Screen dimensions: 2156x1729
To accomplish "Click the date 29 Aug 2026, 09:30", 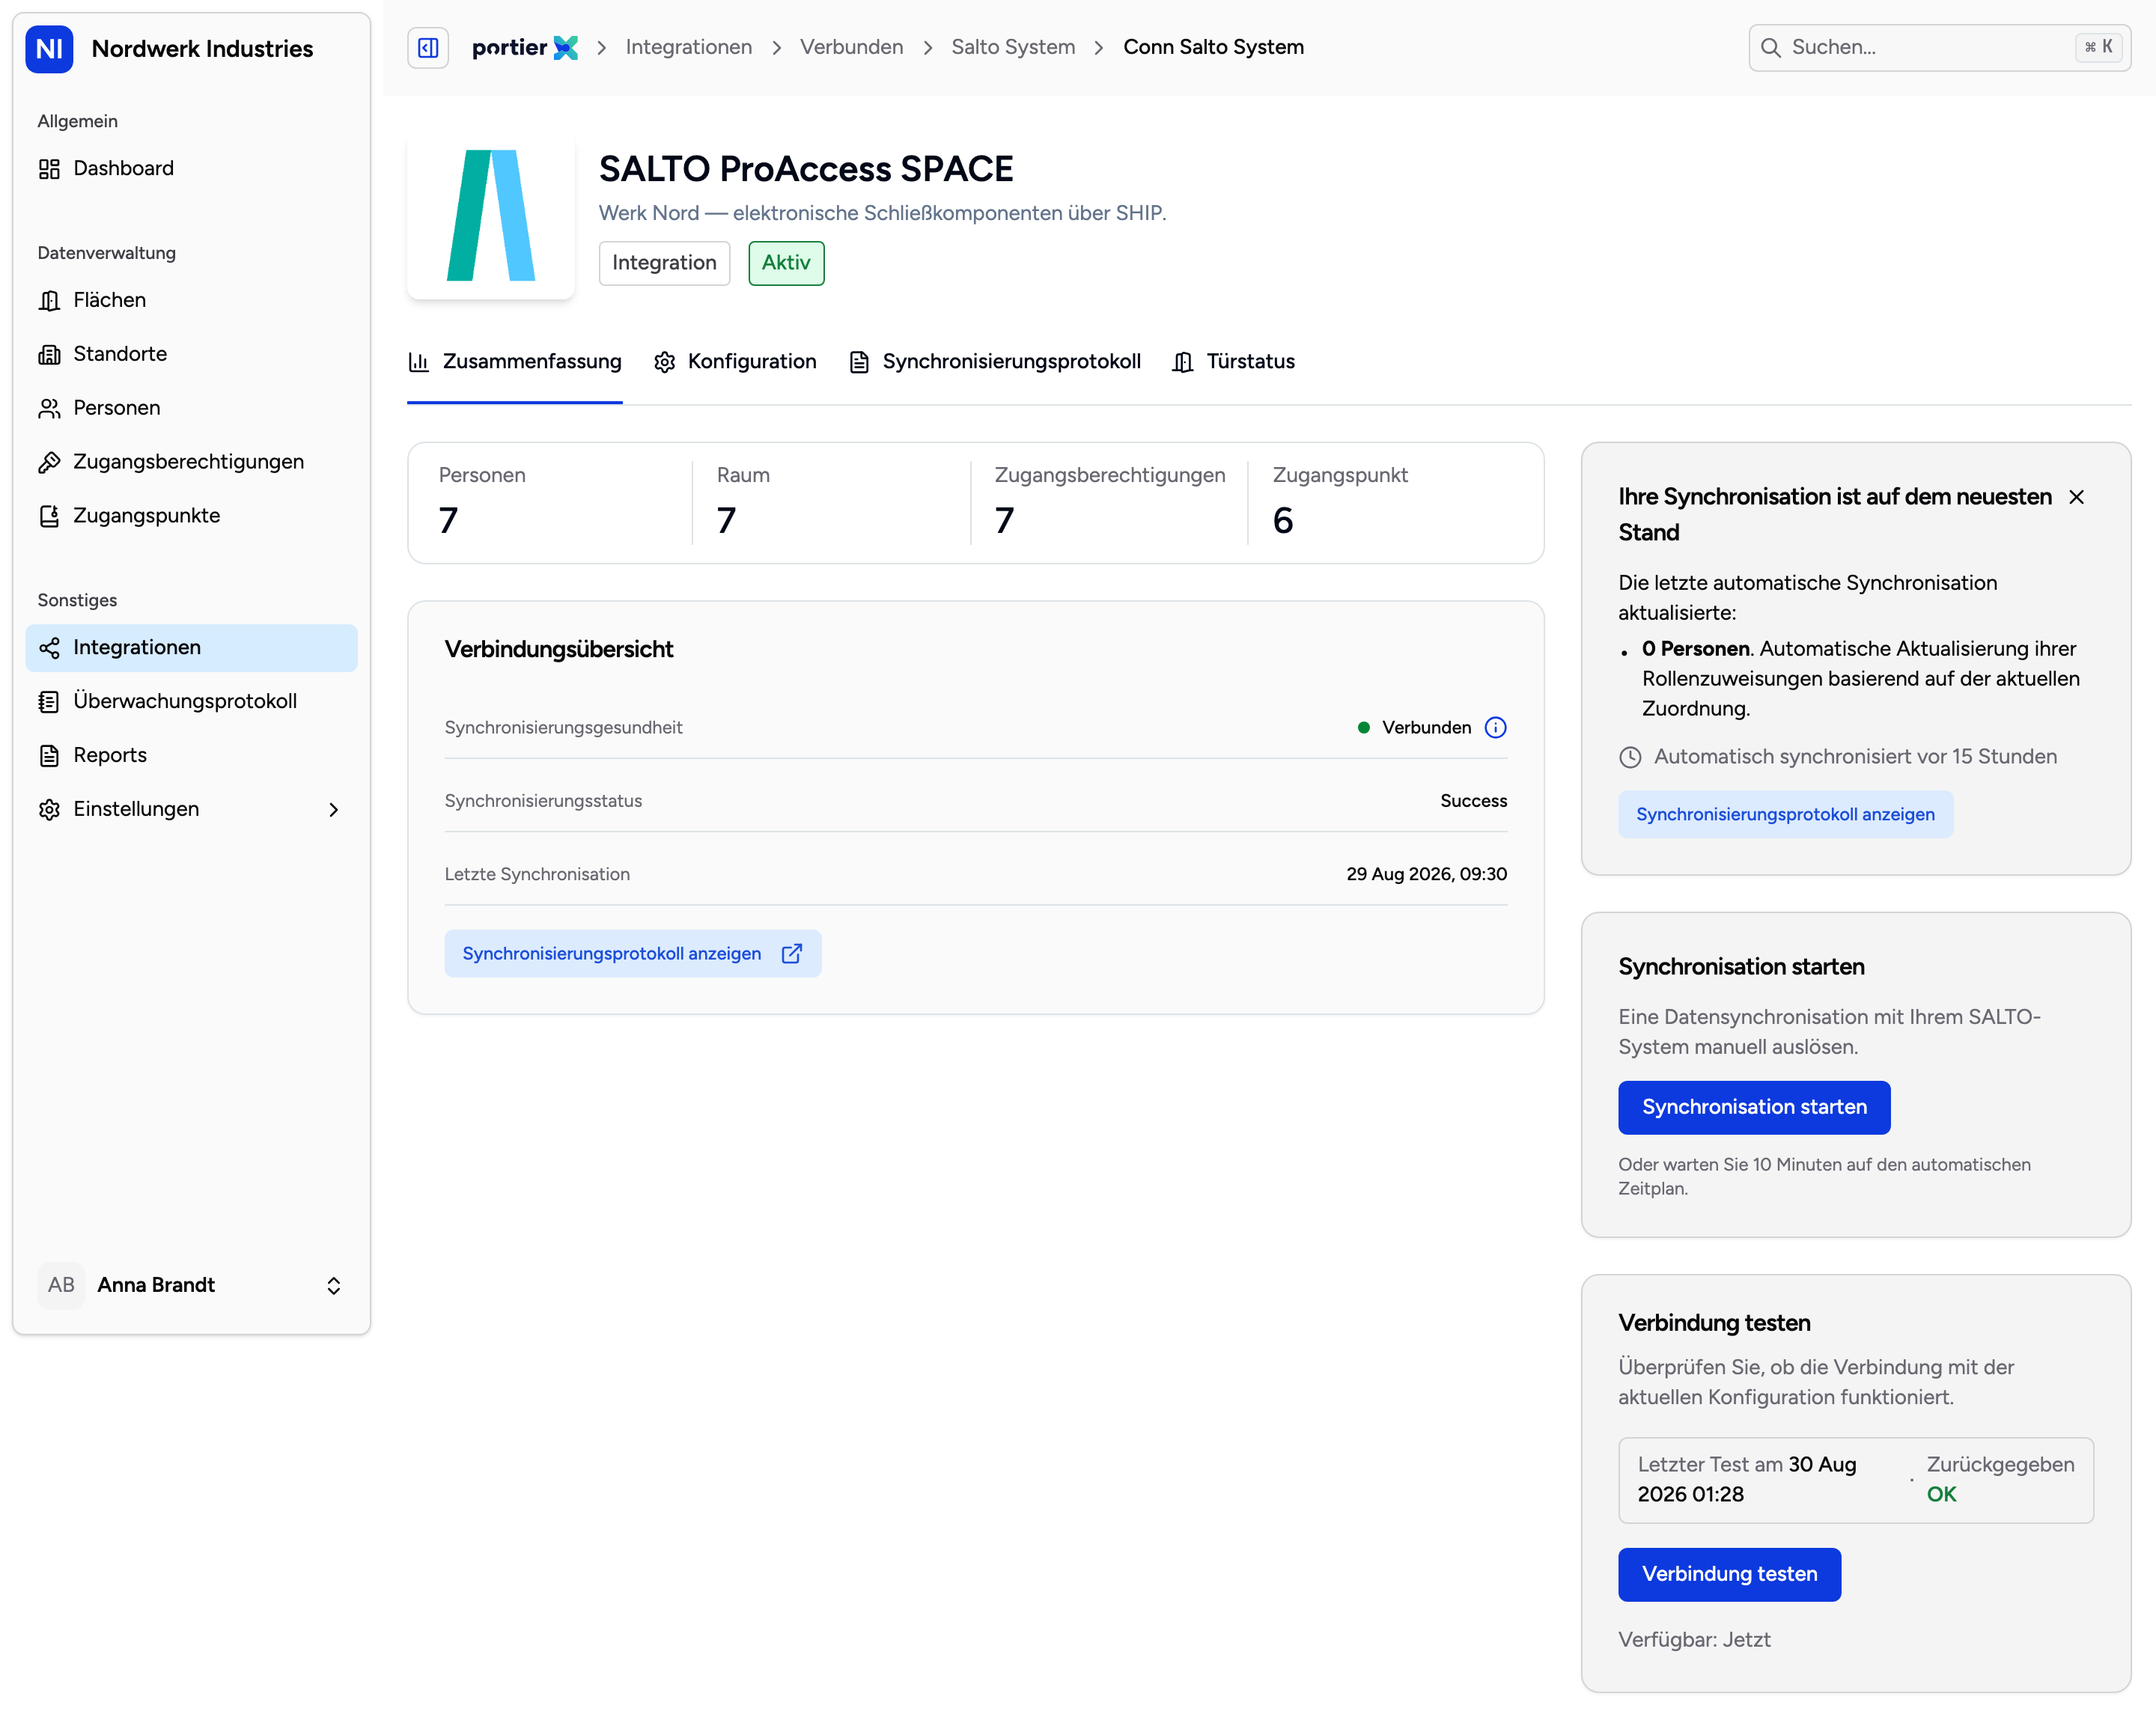I will click(1427, 875).
